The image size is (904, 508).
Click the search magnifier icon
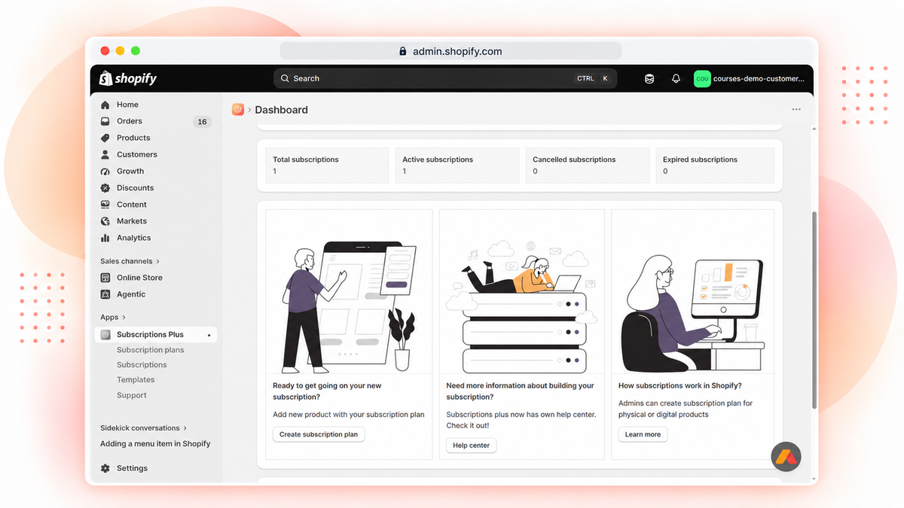(285, 78)
